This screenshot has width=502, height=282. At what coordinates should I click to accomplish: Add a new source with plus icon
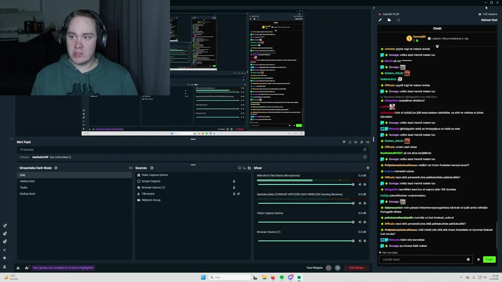(152, 168)
